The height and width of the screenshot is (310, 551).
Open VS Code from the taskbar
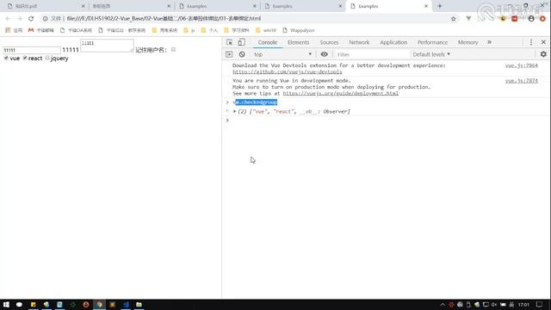pyautogui.click(x=126, y=304)
